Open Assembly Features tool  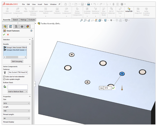[x=87, y=11]
